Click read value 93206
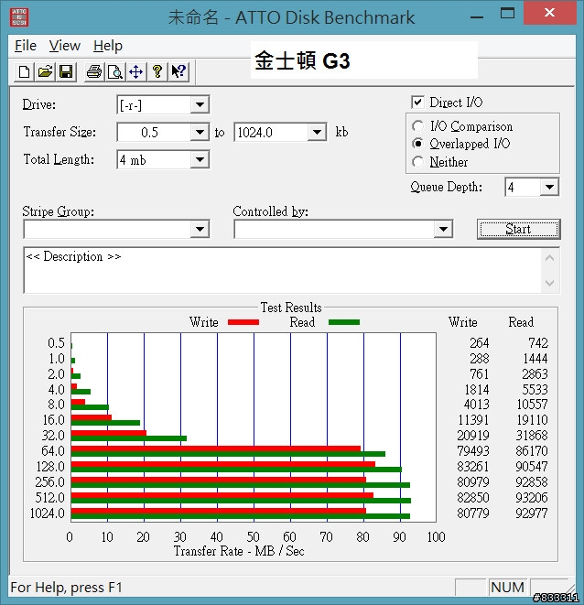 click(532, 498)
